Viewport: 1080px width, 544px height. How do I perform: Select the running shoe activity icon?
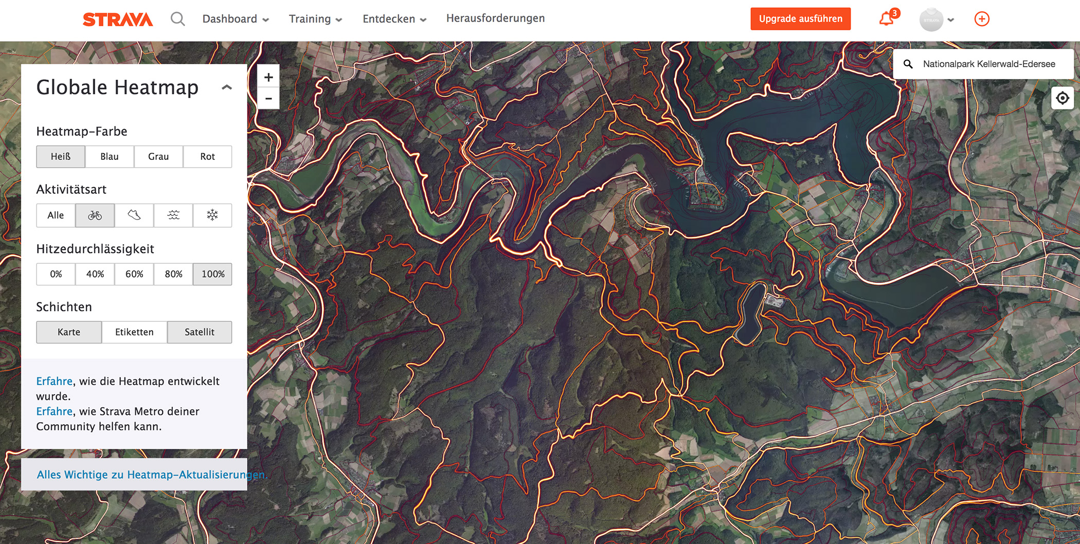pos(134,215)
